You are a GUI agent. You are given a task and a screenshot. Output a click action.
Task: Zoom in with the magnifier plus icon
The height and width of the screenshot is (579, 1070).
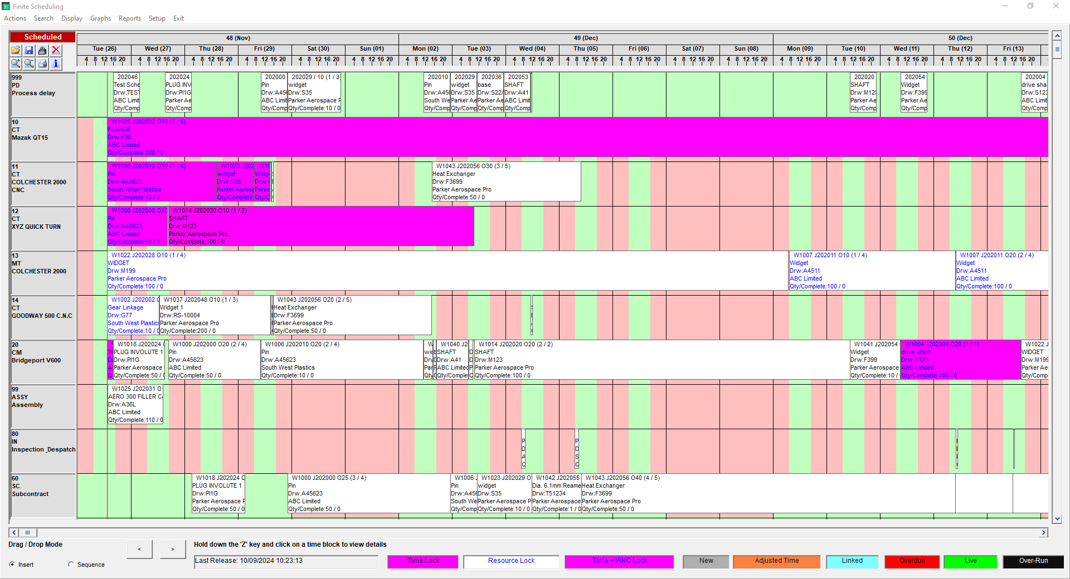coord(16,63)
